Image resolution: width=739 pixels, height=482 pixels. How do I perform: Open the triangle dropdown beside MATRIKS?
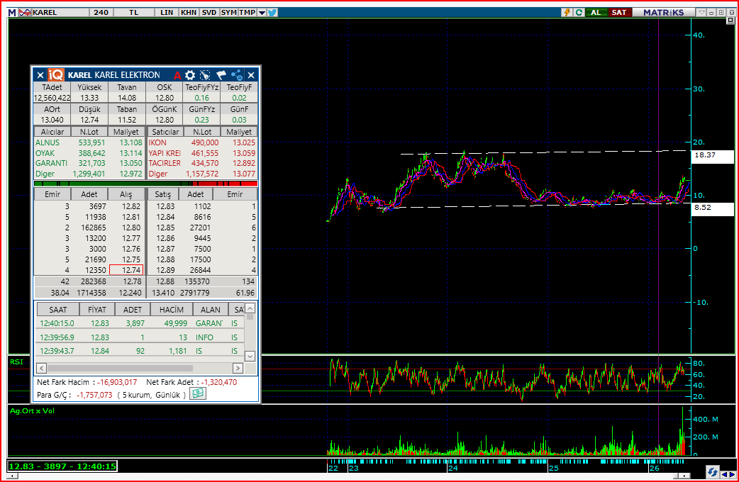(x=702, y=13)
